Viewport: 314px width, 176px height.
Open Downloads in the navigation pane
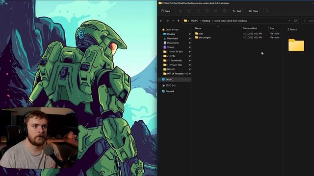[x=171, y=39]
